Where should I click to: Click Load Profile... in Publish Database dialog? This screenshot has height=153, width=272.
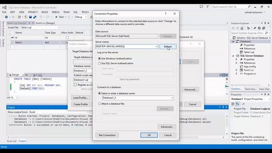[80, 98]
